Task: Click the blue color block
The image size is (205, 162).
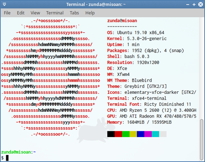Action: (141, 134)
